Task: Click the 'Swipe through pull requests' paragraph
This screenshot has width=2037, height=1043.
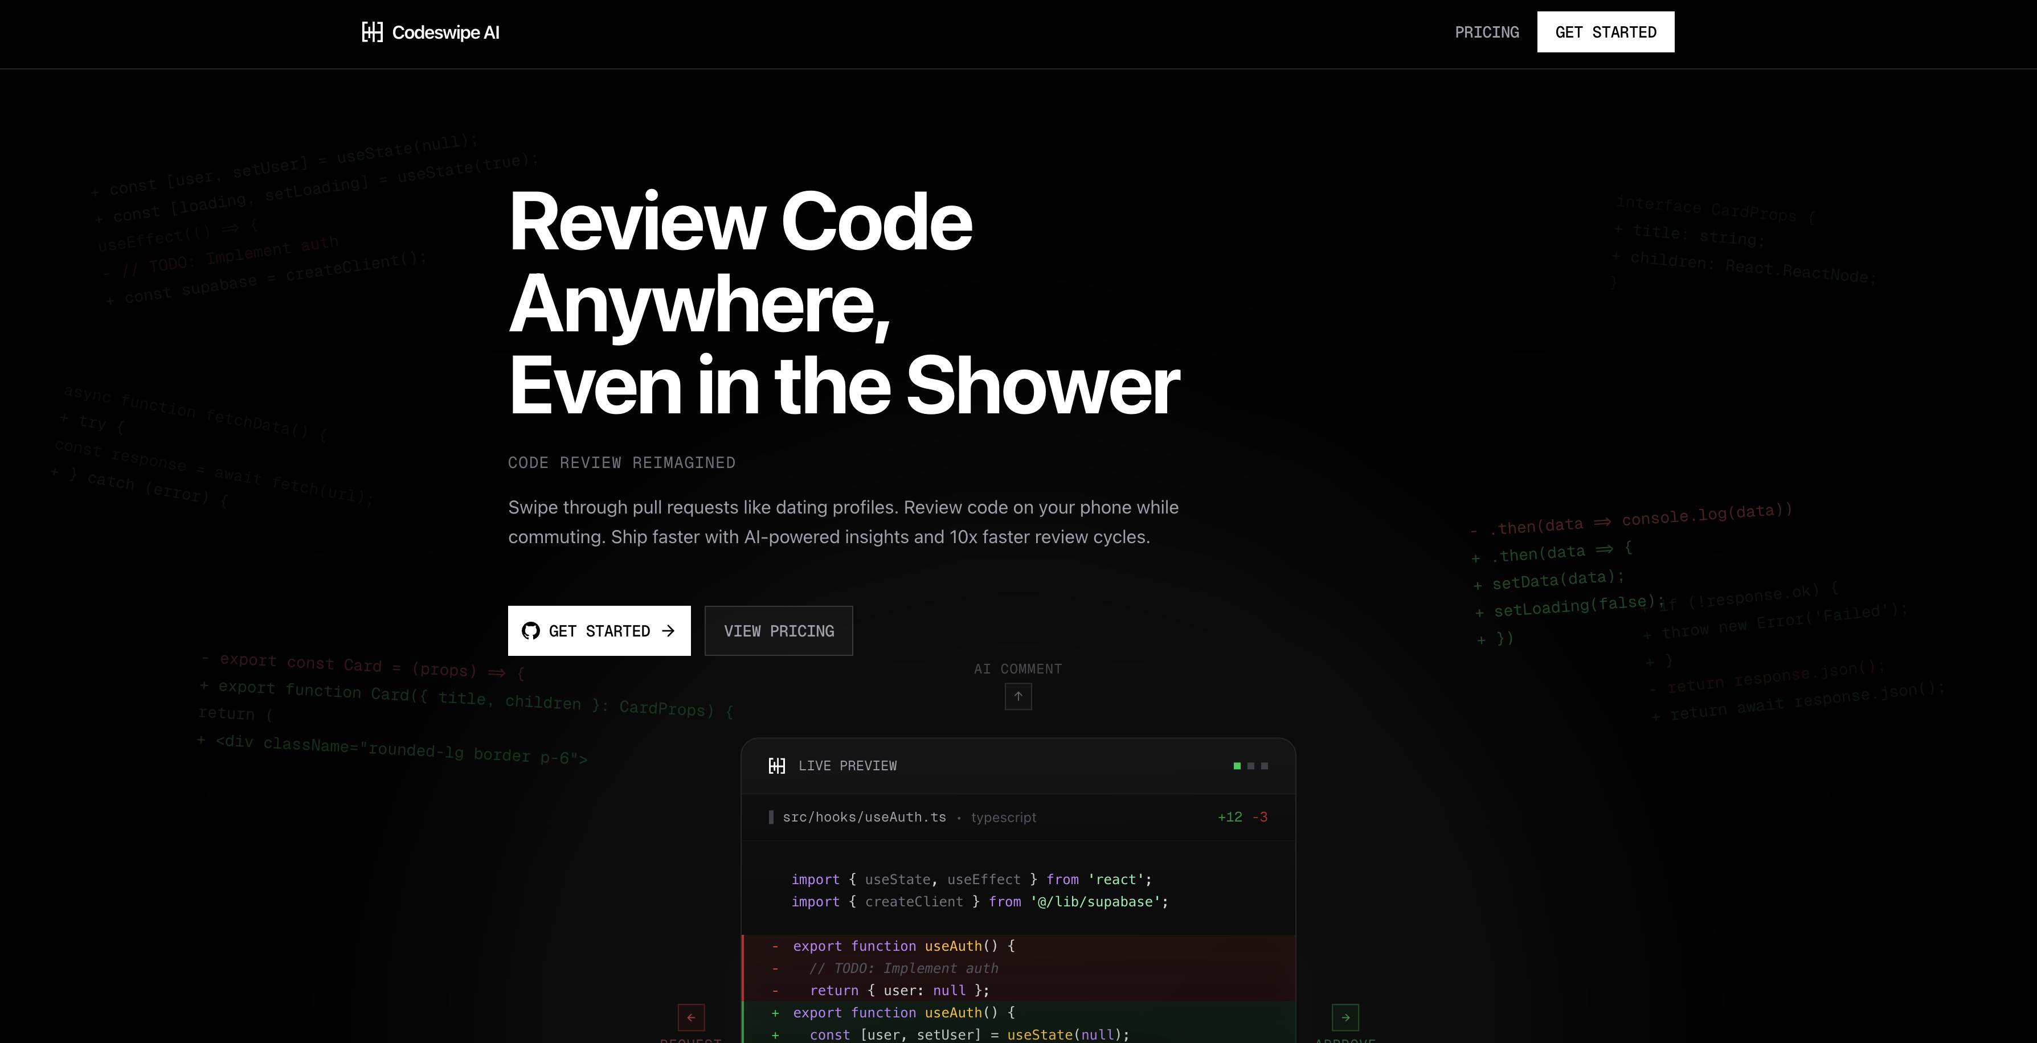Action: pos(843,521)
